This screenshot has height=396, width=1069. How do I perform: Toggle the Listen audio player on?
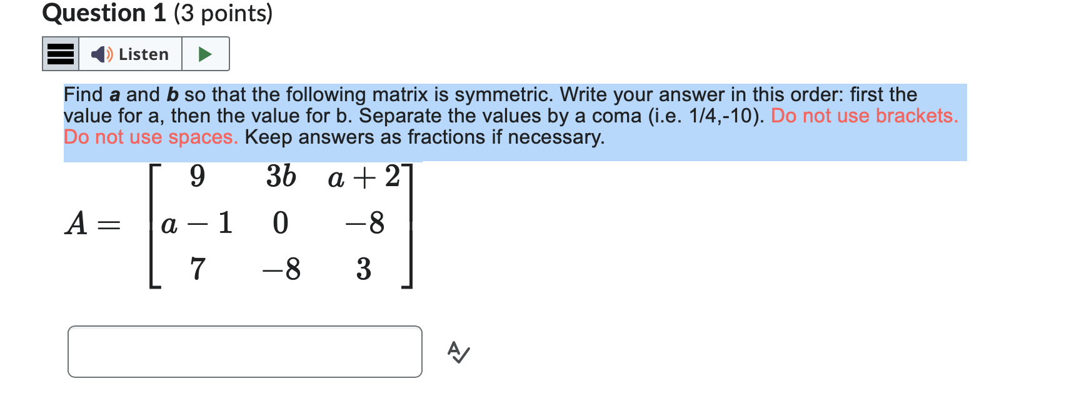128,54
